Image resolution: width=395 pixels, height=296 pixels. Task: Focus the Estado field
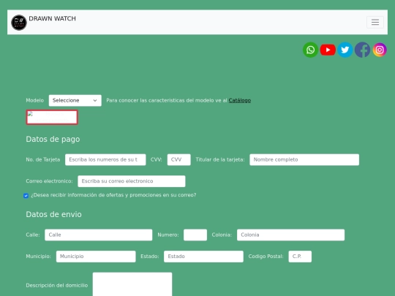point(203,257)
